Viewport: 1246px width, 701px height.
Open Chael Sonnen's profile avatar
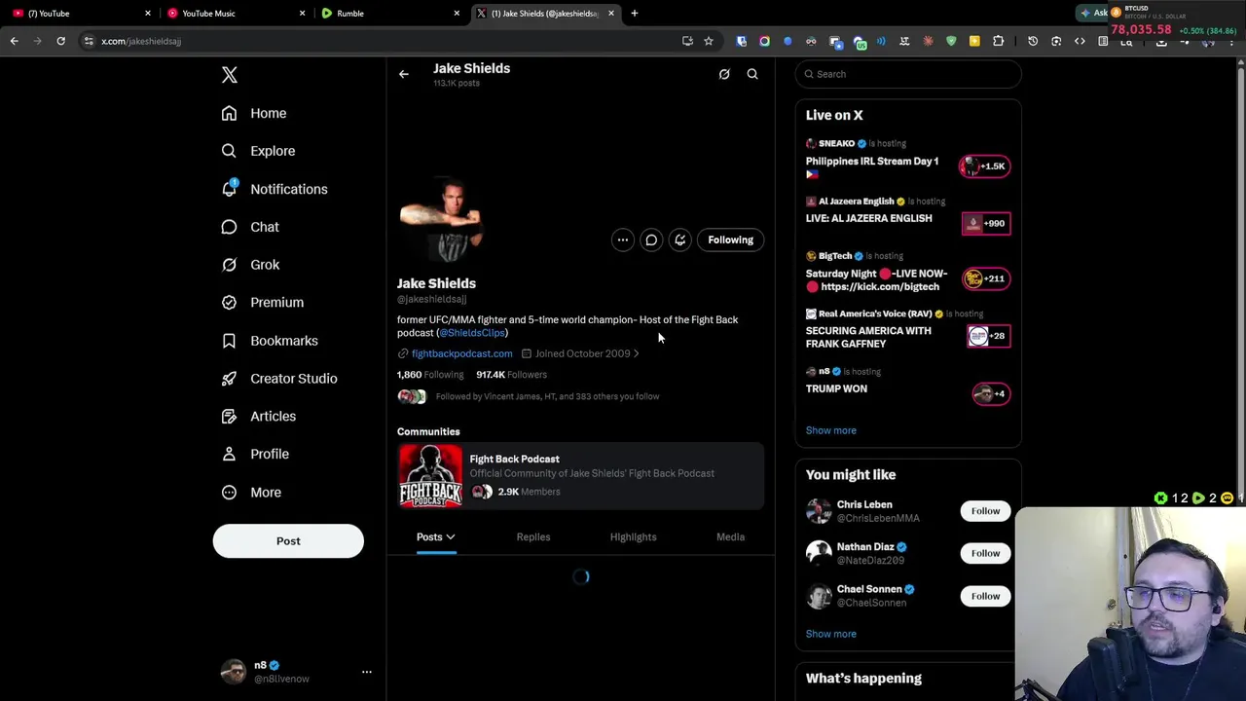tap(819, 596)
